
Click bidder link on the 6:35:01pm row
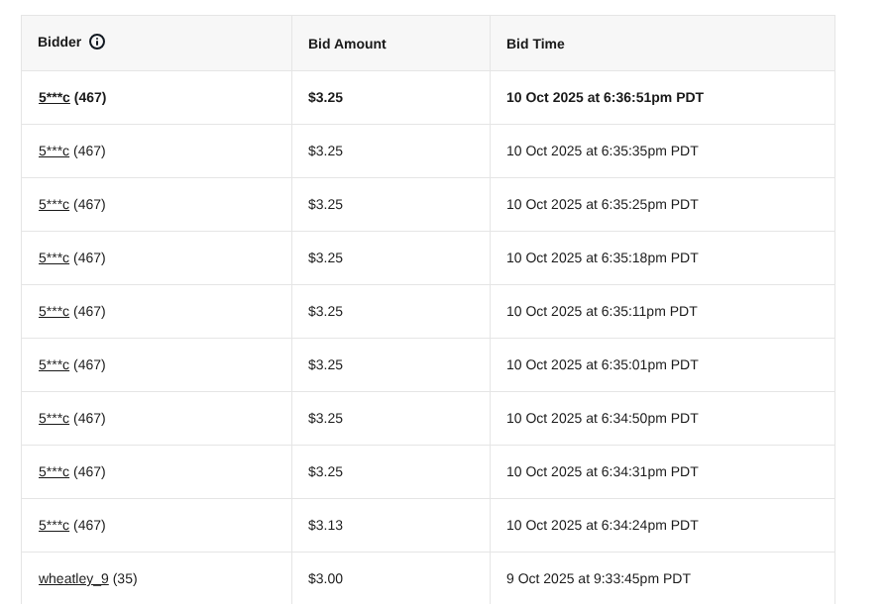pyautogui.click(x=55, y=365)
